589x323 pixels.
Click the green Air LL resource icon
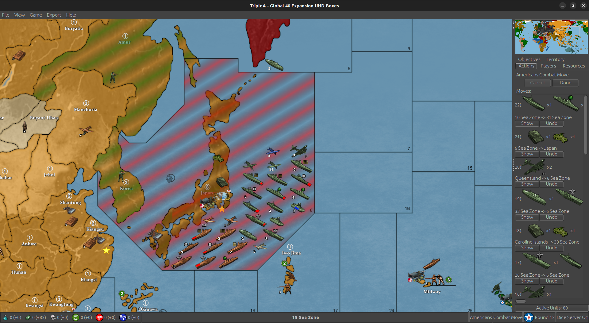75,317
